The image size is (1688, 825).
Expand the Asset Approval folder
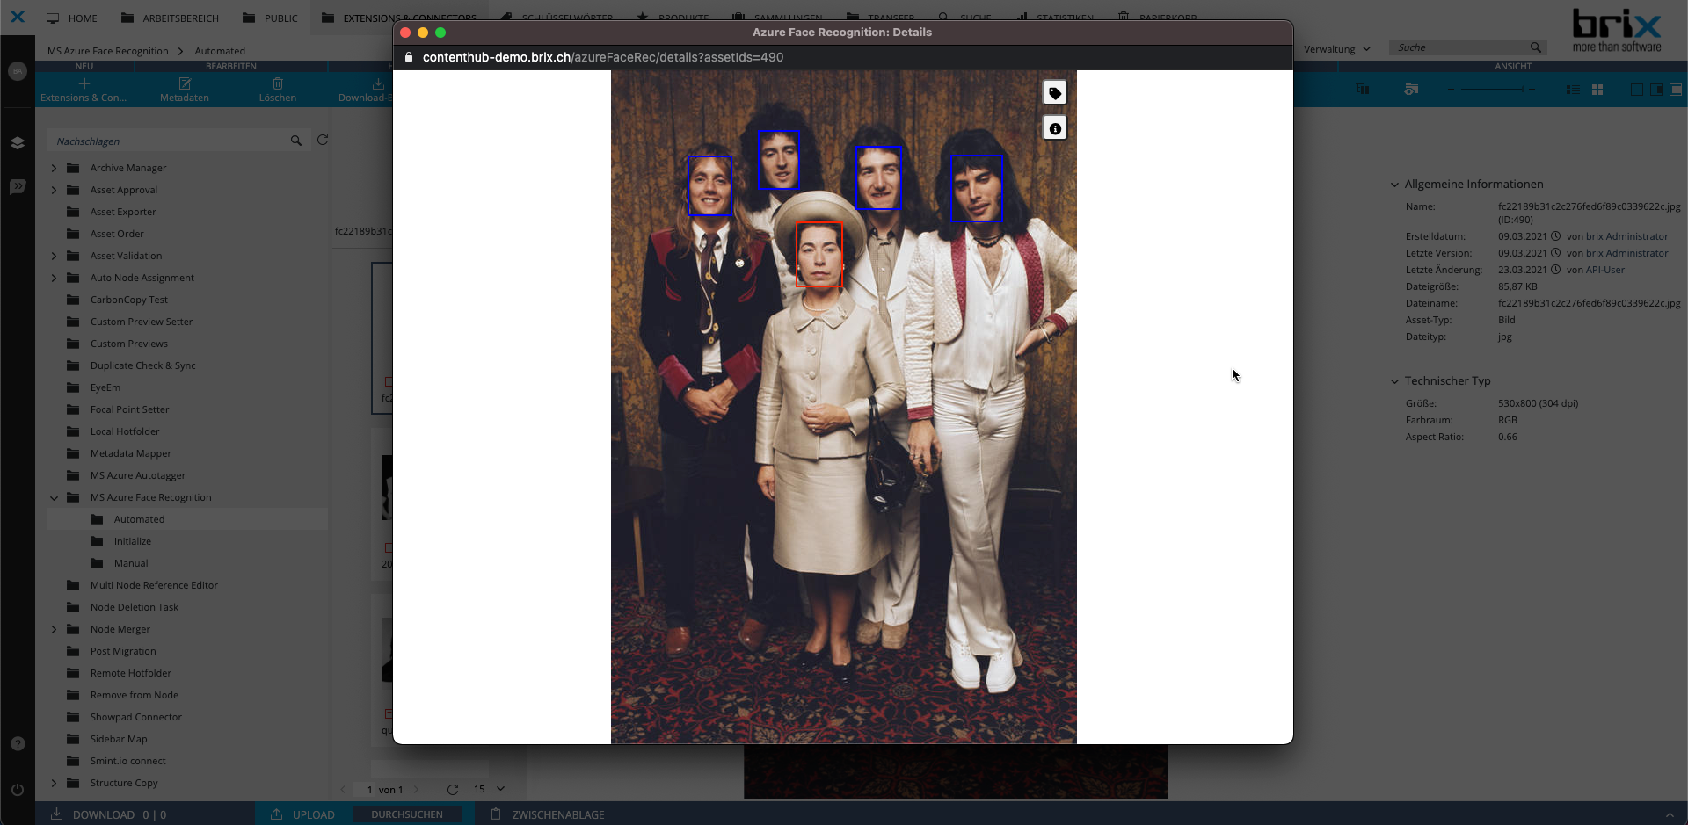click(x=54, y=190)
